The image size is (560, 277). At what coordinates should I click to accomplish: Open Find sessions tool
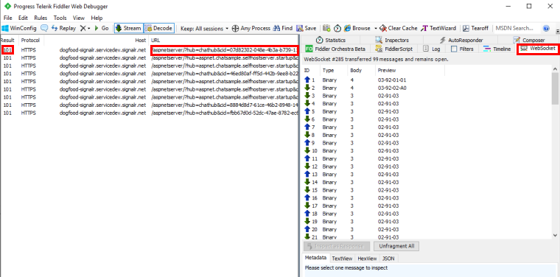tap(283, 28)
